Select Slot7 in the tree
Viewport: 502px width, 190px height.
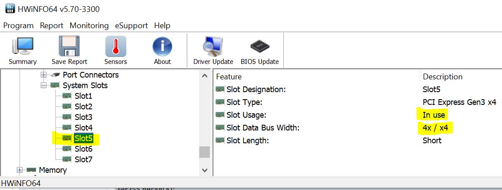83,160
